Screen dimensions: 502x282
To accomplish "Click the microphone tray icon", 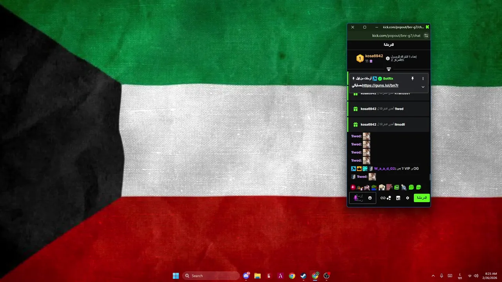I will tap(442, 276).
